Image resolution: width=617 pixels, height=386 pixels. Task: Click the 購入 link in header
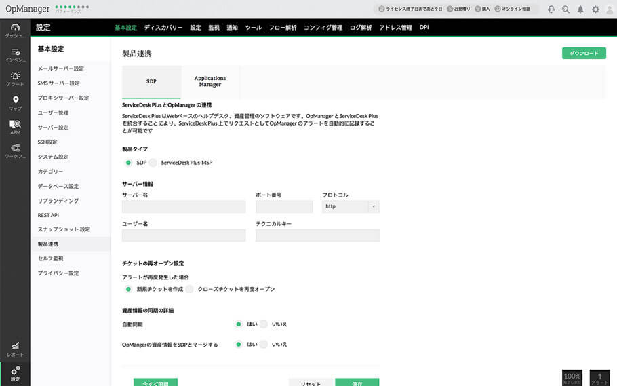click(483, 9)
